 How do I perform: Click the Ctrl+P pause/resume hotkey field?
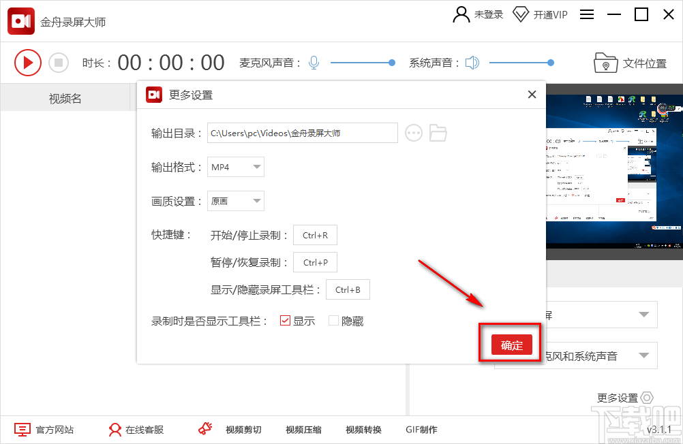(x=315, y=262)
